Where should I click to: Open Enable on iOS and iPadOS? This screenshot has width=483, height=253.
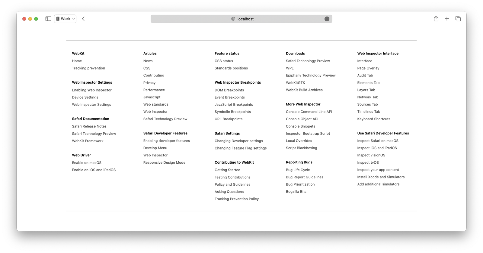tap(94, 170)
